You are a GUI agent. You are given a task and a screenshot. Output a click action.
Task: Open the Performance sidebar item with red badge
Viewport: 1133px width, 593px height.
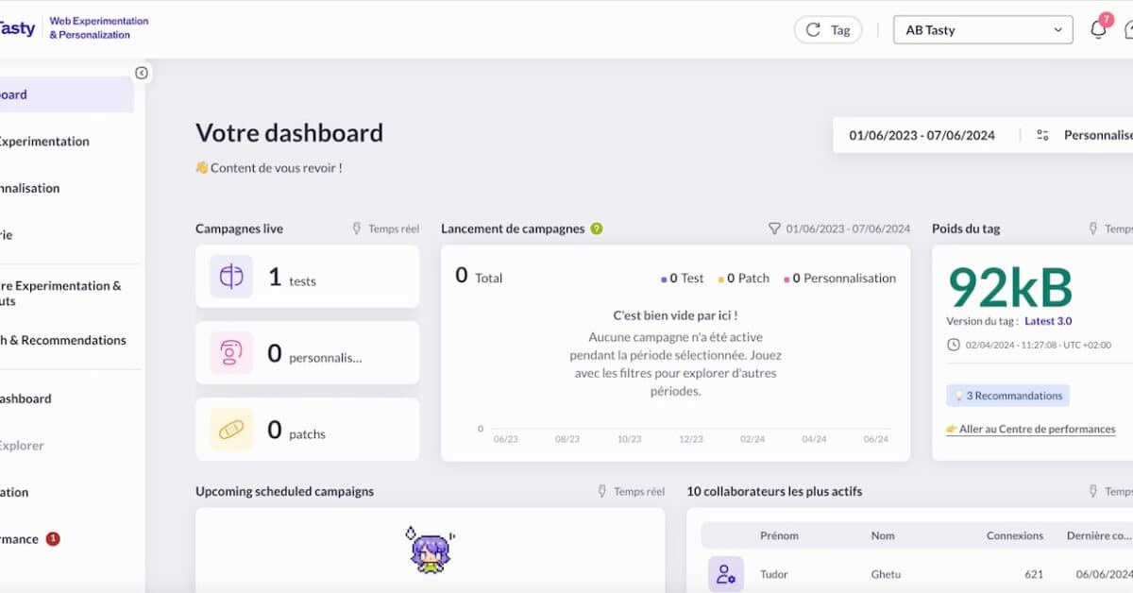(x=31, y=539)
